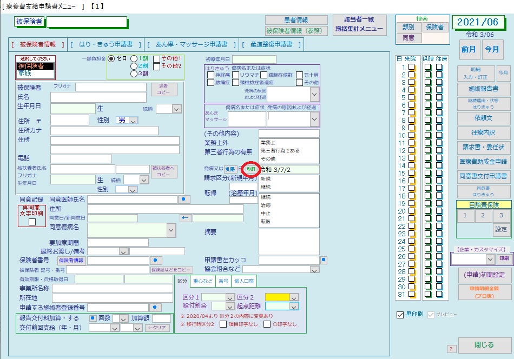Viewport: 514px width, 359px height.
Task: Click blue dot button next to 保険者番号 field
Action: [156, 261]
